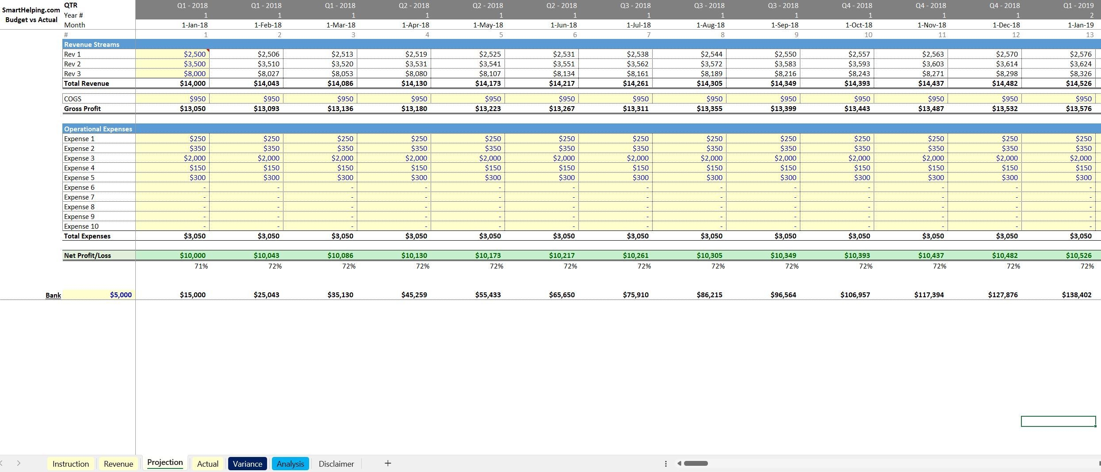Screen dimensions: 1101x472
Task: Click the Operational Expenses section header
Action: [98, 129]
